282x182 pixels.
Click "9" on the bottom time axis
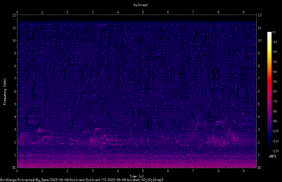pos(243,171)
